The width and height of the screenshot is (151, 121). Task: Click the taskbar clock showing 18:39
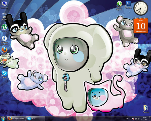click(x=145, y=119)
